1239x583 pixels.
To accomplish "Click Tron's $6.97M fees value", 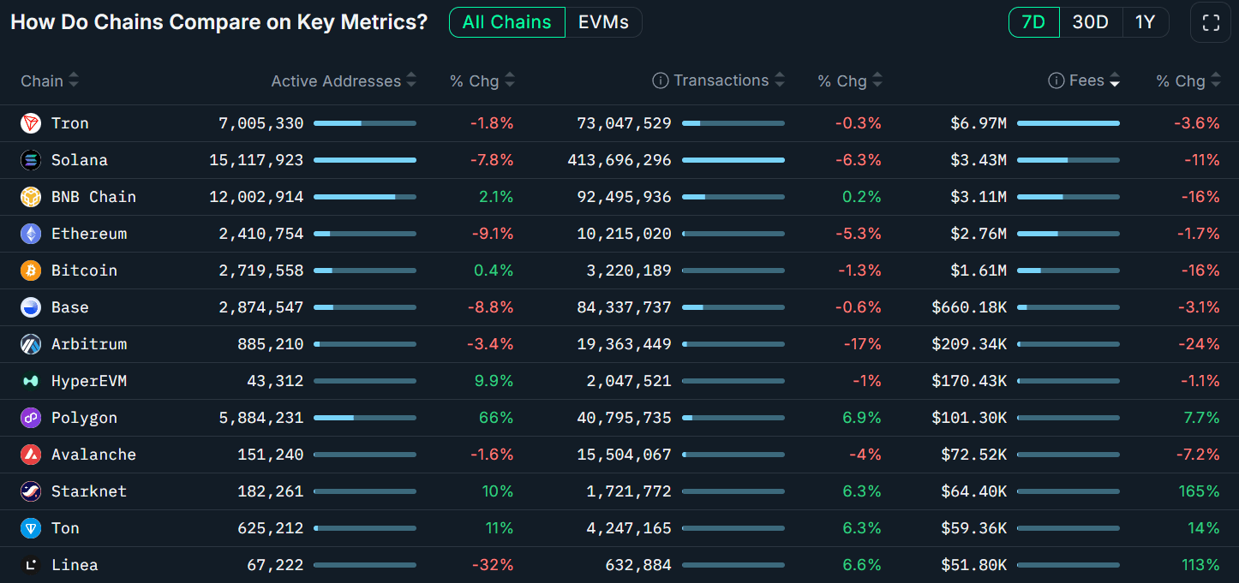I will click(x=979, y=123).
